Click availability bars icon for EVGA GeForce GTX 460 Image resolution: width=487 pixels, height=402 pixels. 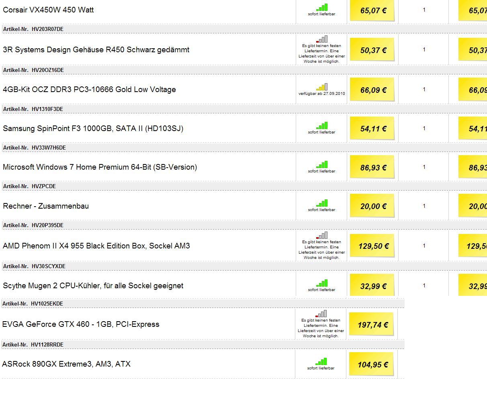pyautogui.click(x=321, y=314)
